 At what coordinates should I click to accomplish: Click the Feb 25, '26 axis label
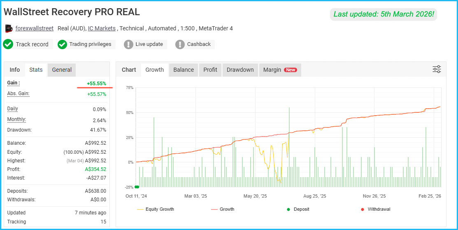(429, 196)
